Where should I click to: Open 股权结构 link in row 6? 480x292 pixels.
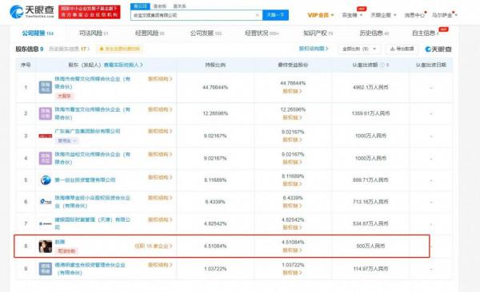[160, 198]
